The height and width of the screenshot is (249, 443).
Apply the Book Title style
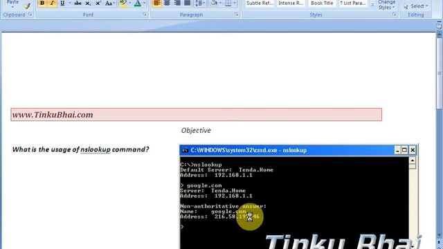(322, 3)
